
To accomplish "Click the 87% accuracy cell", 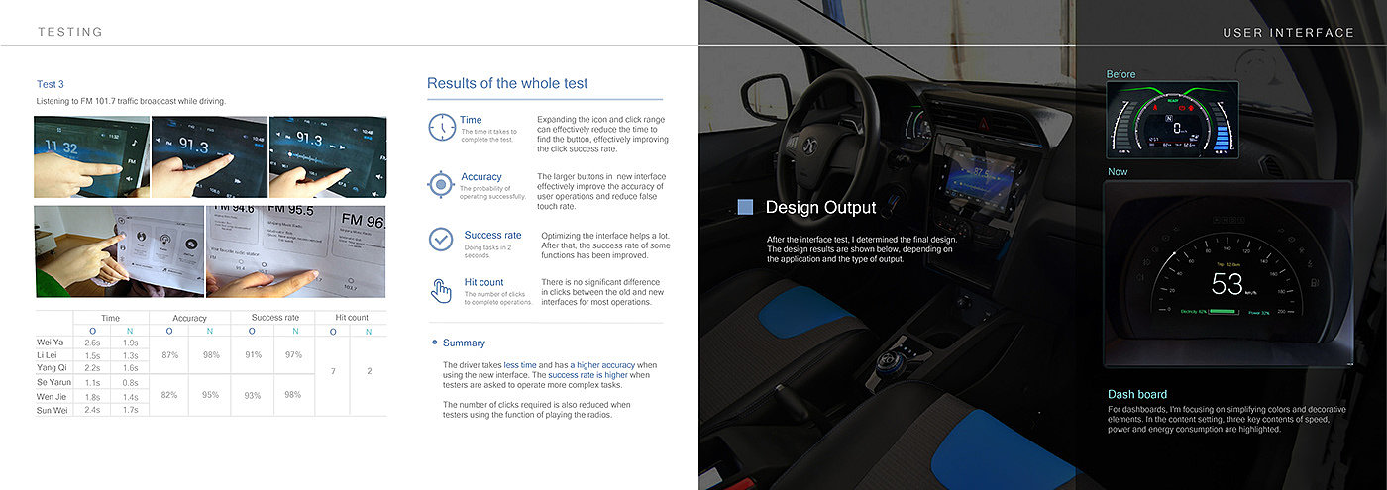I will tap(169, 354).
